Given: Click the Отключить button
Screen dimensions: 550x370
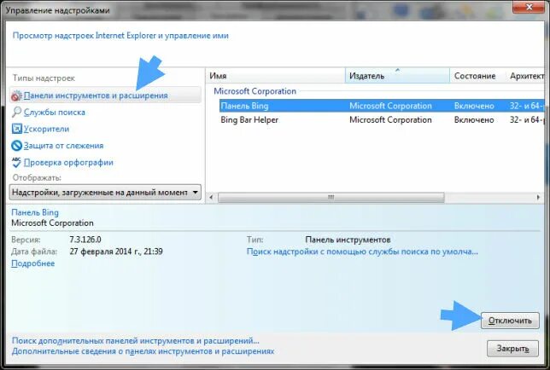Looking at the screenshot, I should click(x=510, y=321).
